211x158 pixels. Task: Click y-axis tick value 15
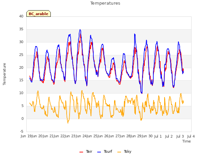coord(21,80)
